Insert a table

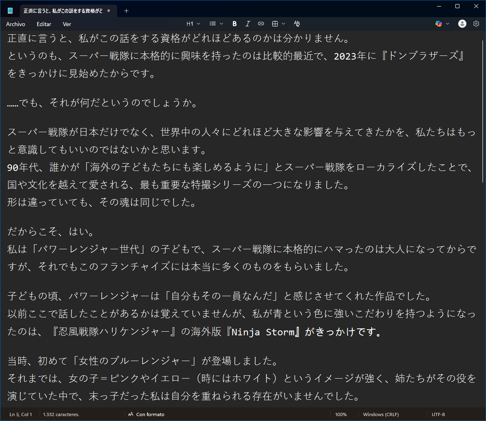[x=275, y=24]
